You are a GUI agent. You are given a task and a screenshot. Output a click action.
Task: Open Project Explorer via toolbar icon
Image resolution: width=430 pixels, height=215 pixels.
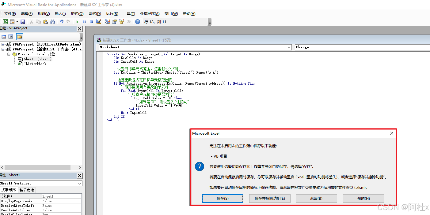tap(108, 22)
